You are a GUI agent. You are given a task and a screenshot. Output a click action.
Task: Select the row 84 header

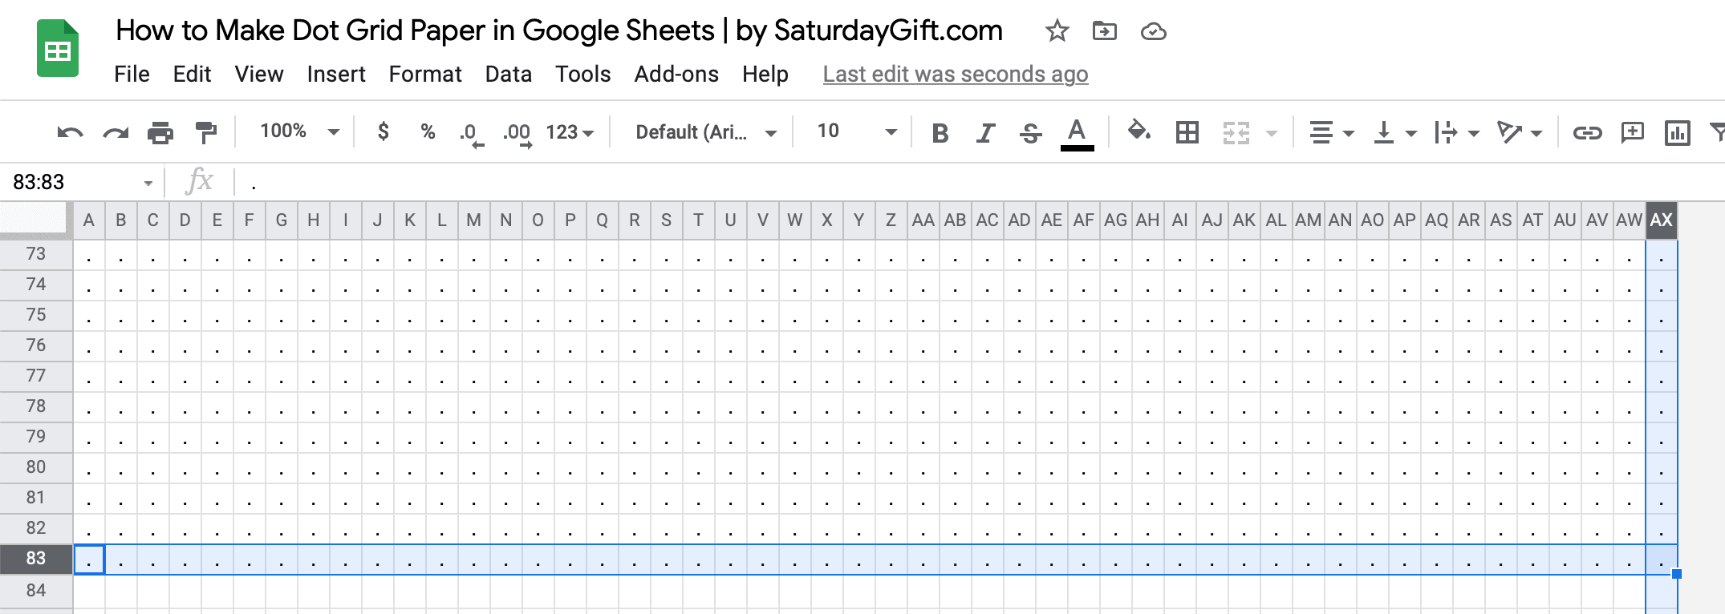pyautogui.click(x=36, y=591)
